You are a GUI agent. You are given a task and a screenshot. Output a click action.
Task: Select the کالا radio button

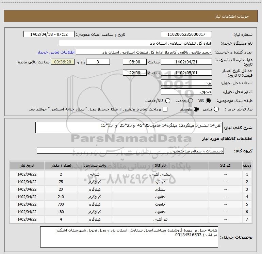[x=208, y=101]
